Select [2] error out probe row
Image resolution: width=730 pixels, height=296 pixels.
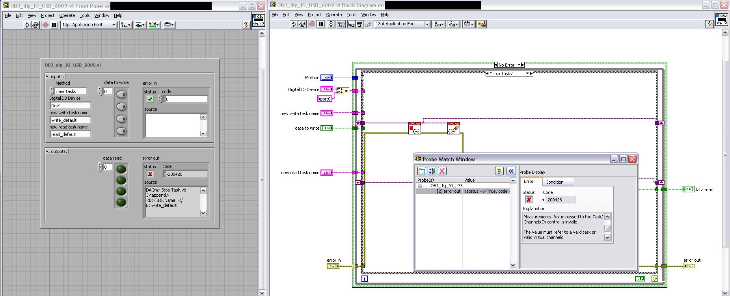tap(449, 191)
